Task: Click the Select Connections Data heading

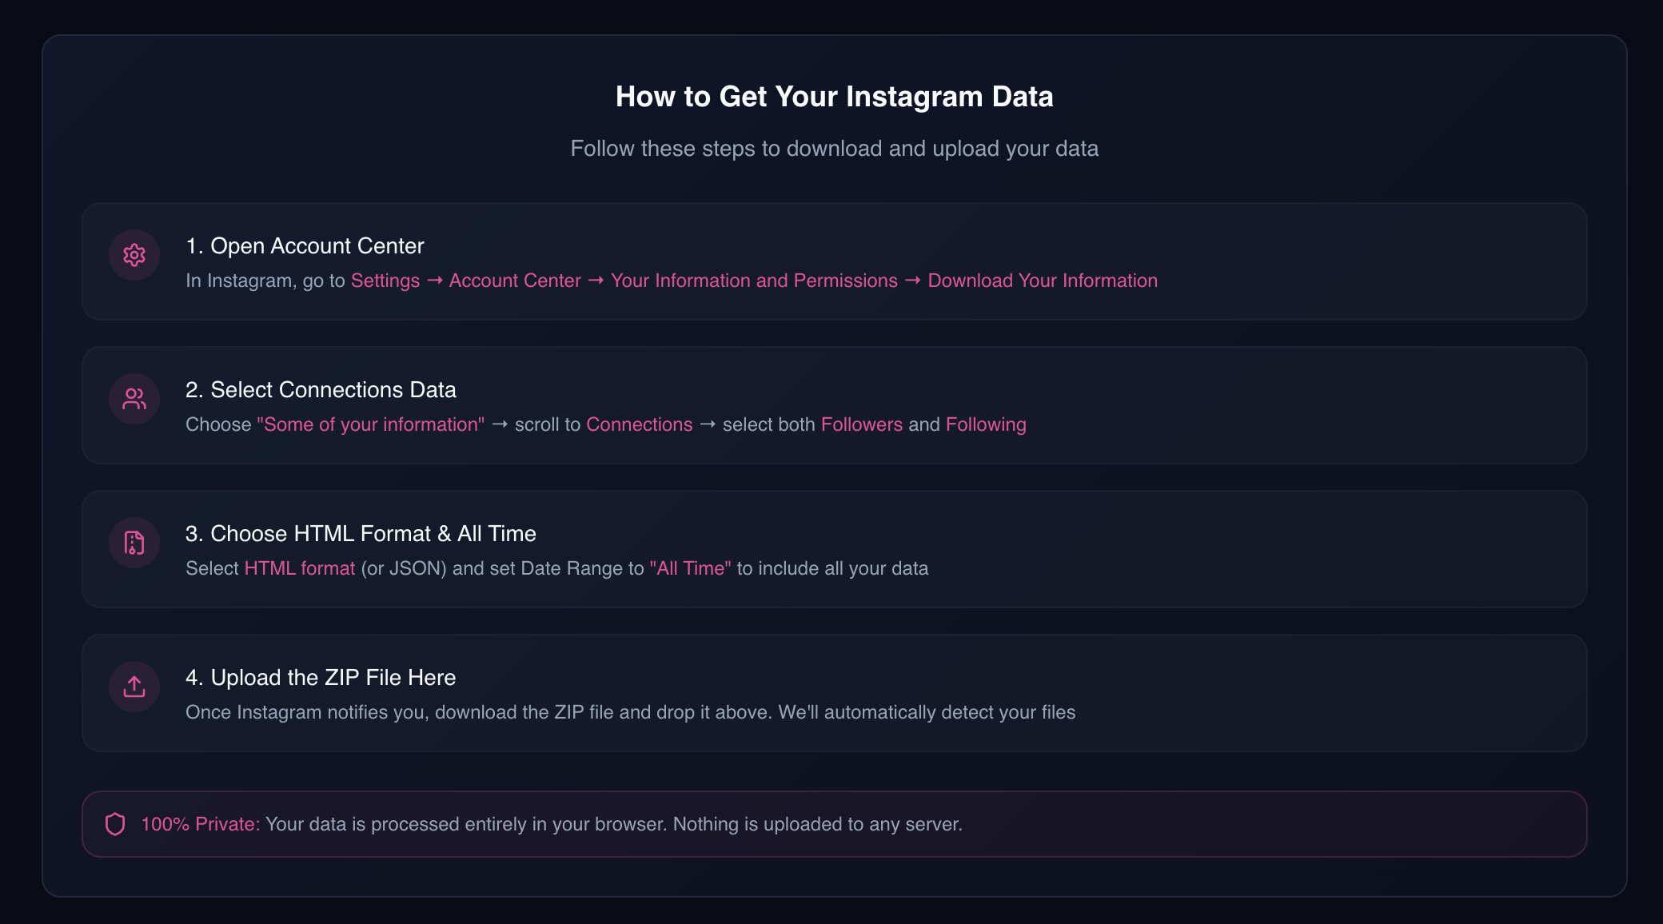Action: [321, 390]
